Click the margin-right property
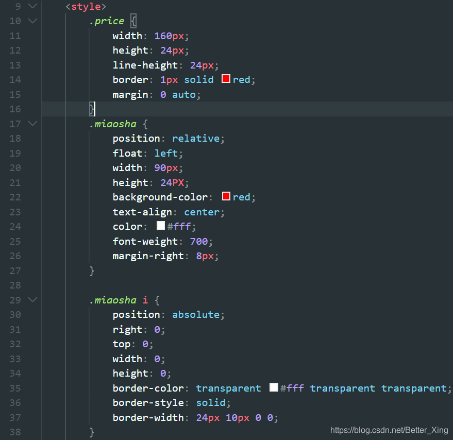The height and width of the screenshot is (440, 453). [148, 256]
